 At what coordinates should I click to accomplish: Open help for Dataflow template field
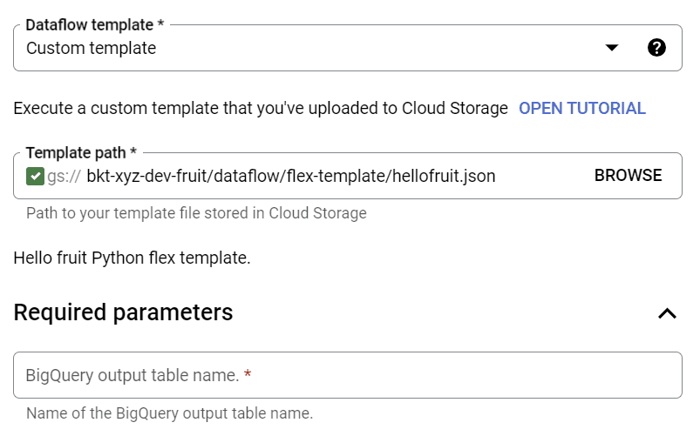(x=656, y=47)
